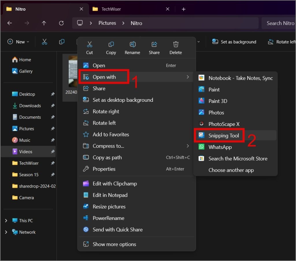Expand the Compress to submenu arrow
Viewport: 296px width, 261px height.
[x=188, y=146]
